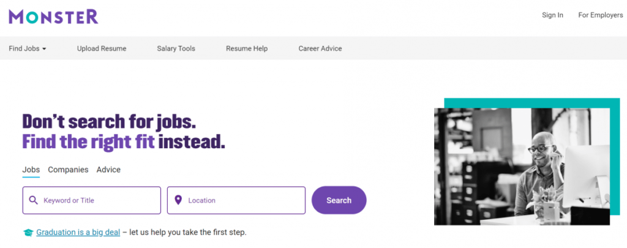Click the location pin icon

[178, 200]
